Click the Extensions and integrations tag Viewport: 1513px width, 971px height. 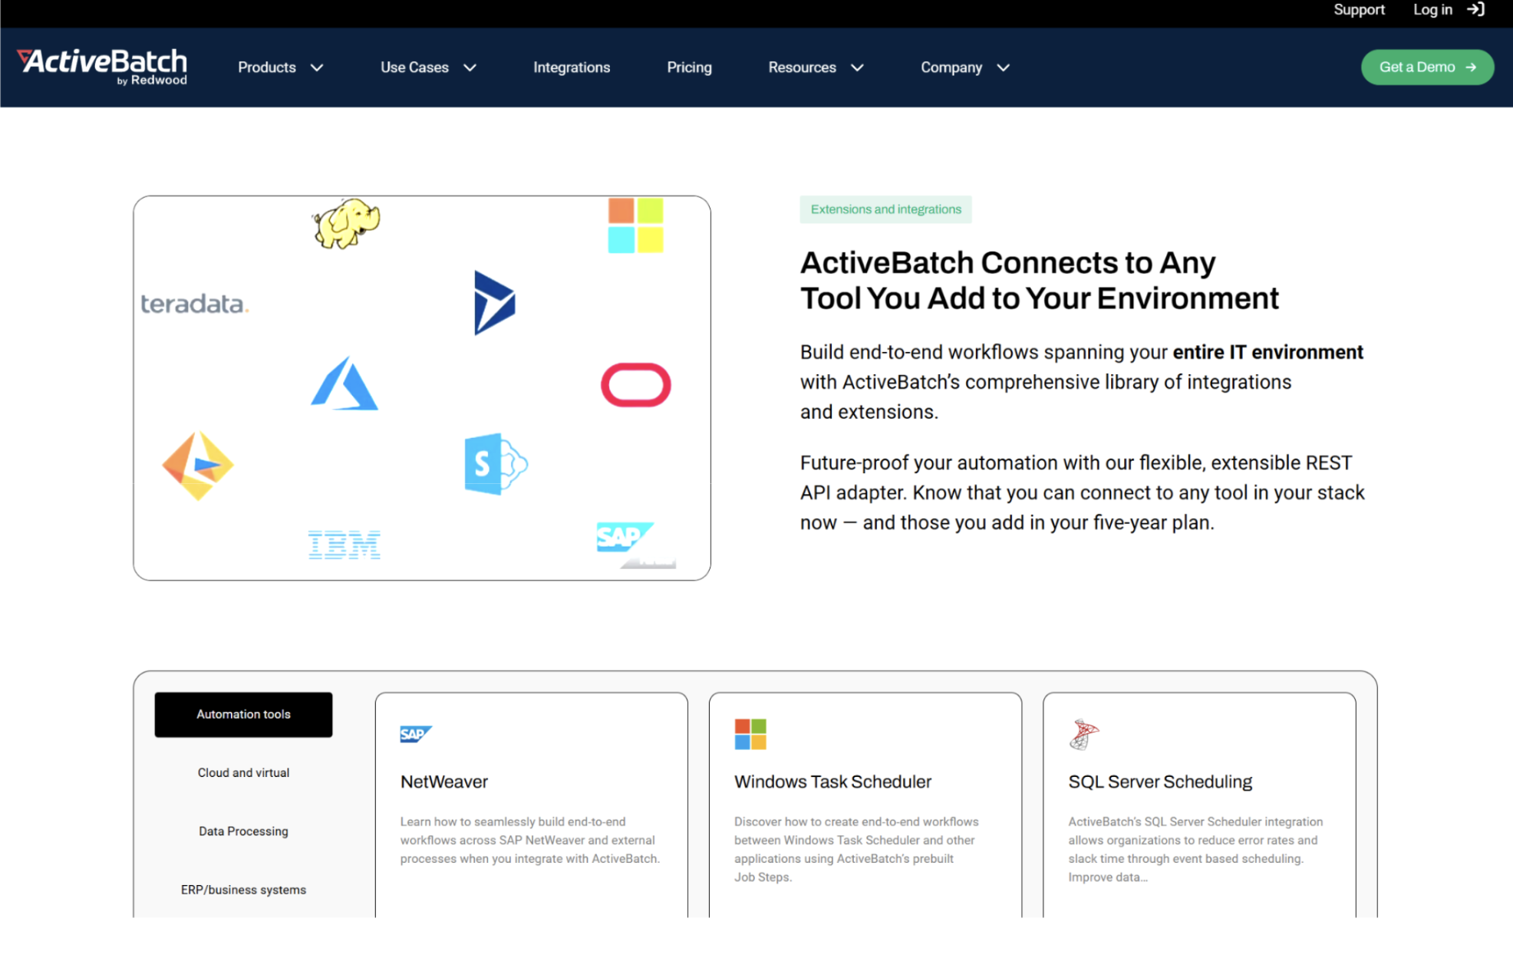[885, 209]
